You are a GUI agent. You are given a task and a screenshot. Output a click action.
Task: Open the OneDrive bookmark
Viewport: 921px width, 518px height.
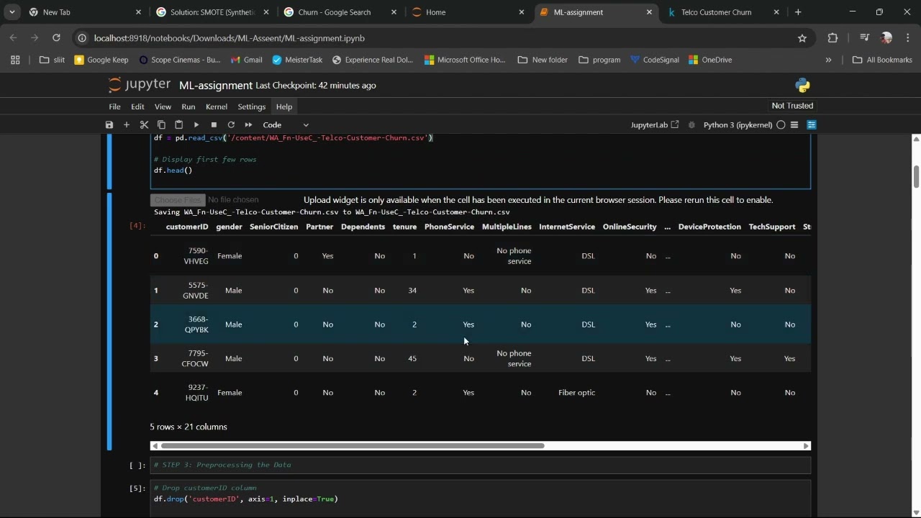710,60
